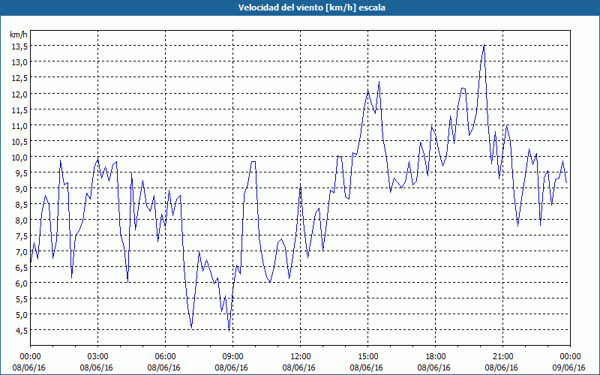Click the '03:00' time axis label

[x=98, y=358]
